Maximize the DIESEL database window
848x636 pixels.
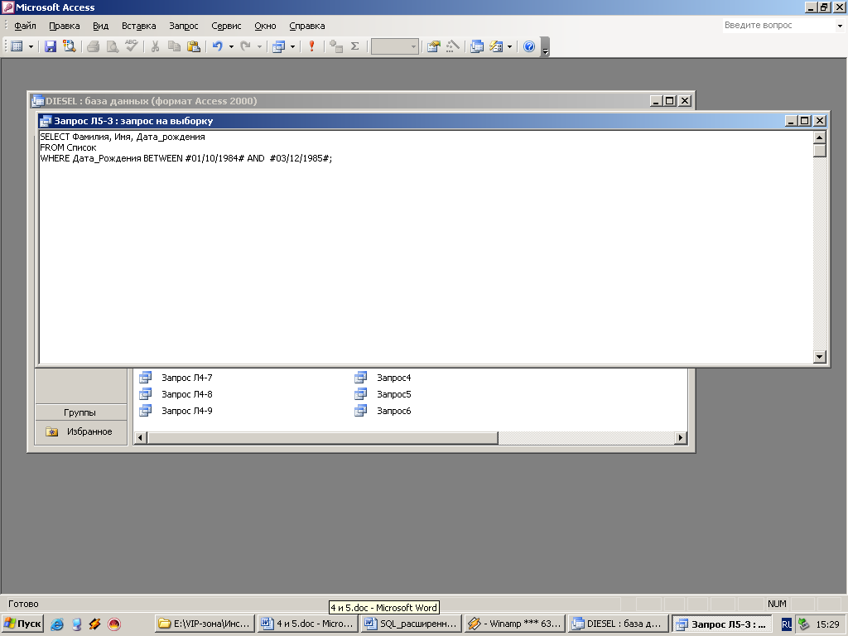[669, 100]
